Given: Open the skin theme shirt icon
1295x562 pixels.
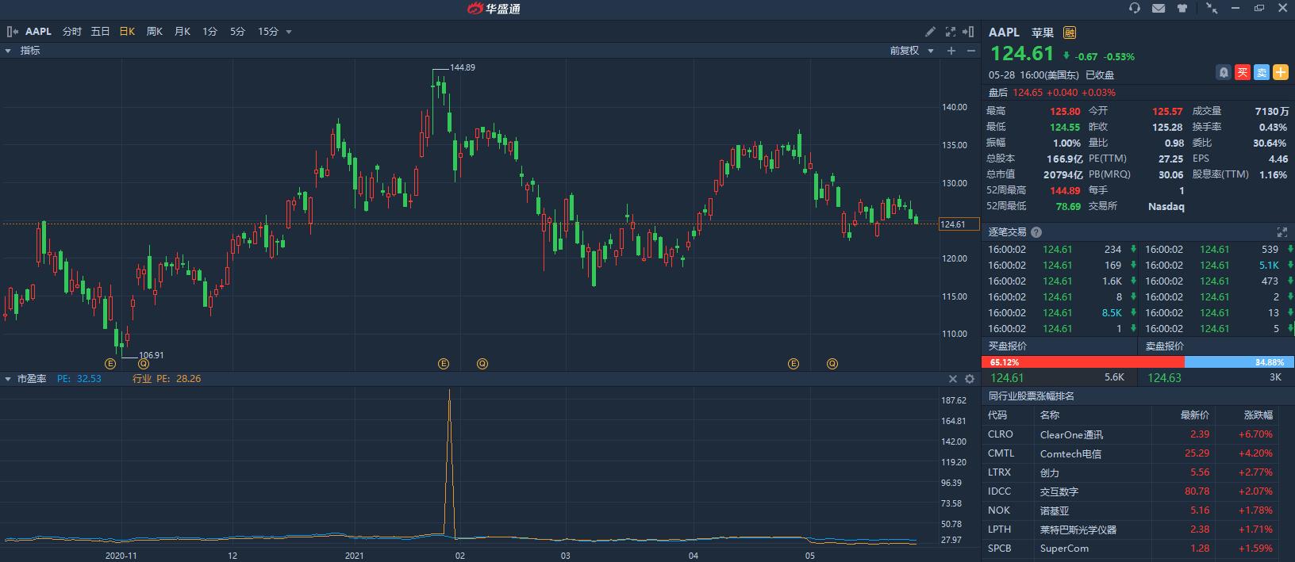Looking at the screenshot, I should point(1182,9).
